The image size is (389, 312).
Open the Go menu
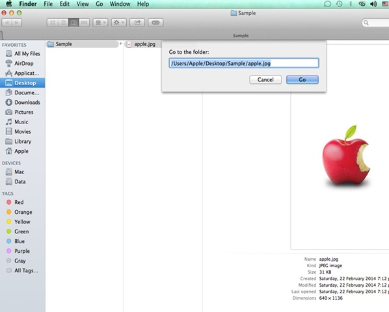click(x=100, y=4)
